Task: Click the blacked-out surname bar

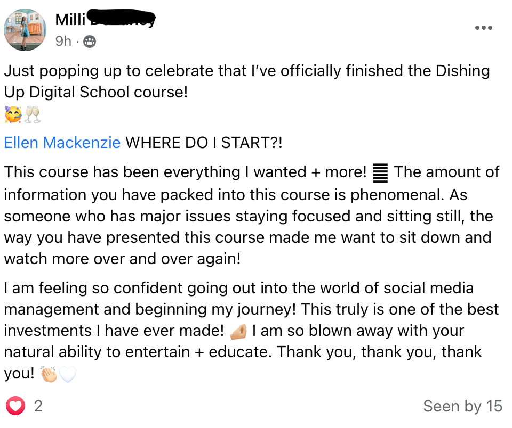Action: (122, 18)
